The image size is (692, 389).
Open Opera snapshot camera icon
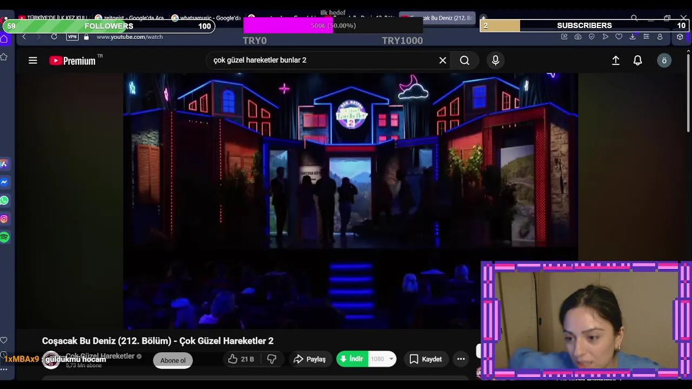pos(578,37)
